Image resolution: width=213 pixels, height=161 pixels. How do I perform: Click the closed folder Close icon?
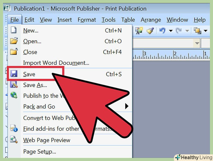point(14,51)
